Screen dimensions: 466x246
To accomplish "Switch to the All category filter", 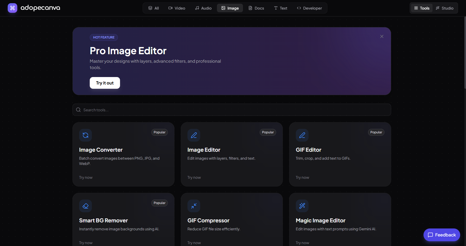I will (153, 8).
